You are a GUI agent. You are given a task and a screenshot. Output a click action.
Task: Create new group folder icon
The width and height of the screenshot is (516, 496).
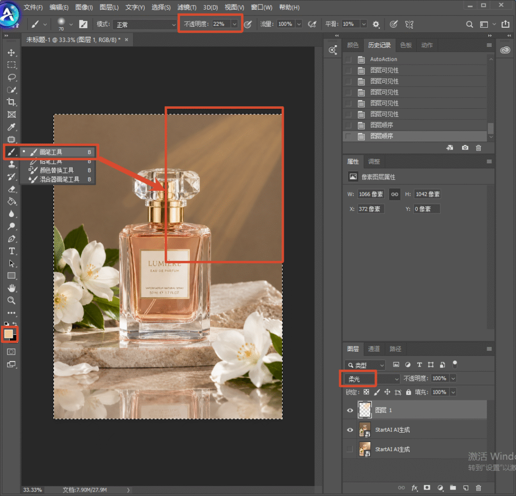tap(453, 487)
